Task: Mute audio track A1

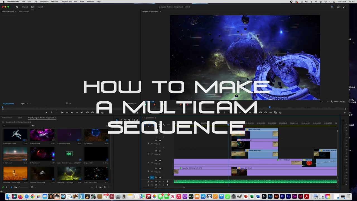Action: (160, 181)
